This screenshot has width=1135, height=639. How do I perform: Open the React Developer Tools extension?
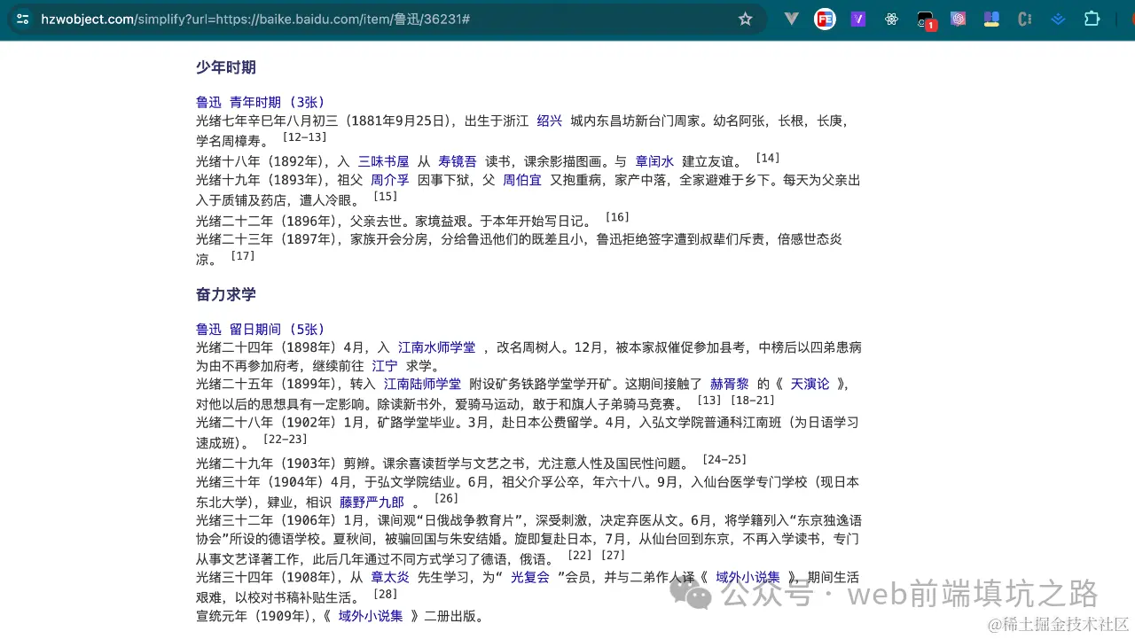click(891, 19)
